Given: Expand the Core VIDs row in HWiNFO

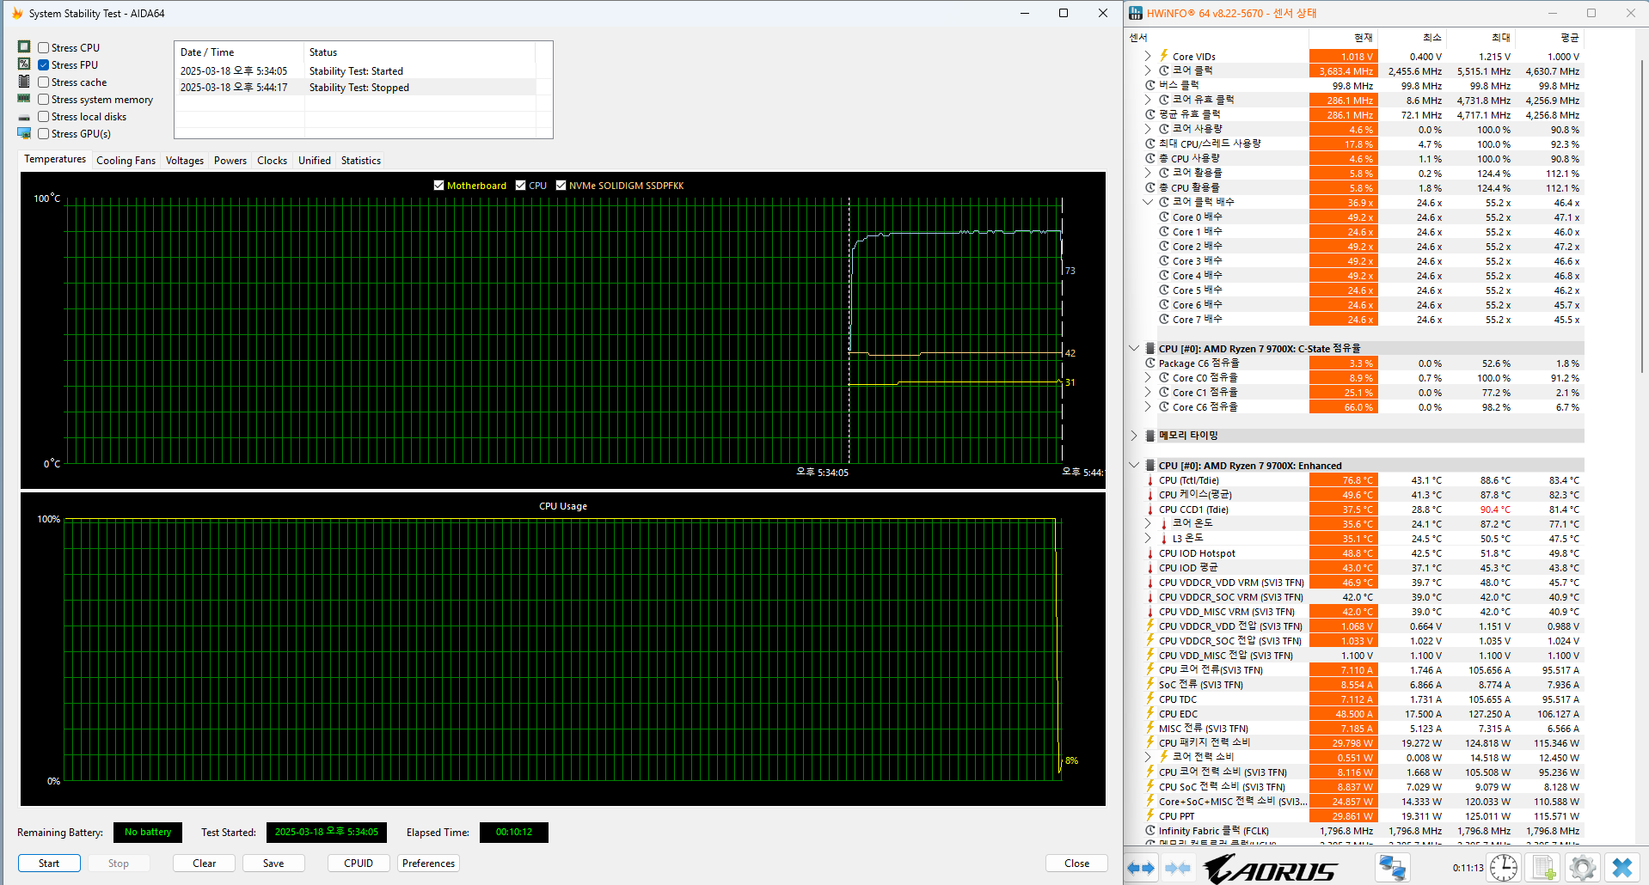Looking at the screenshot, I should pyautogui.click(x=1148, y=56).
